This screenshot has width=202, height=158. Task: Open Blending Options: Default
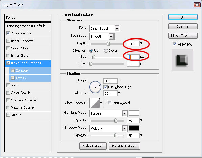(x=28, y=26)
